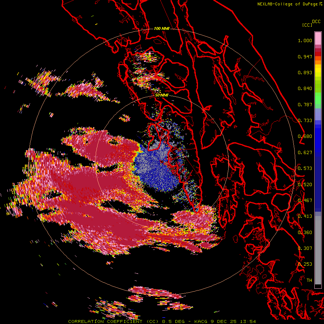Select the 0.840 color scale value
The width and height of the screenshot is (324, 324).
point(305,89)
